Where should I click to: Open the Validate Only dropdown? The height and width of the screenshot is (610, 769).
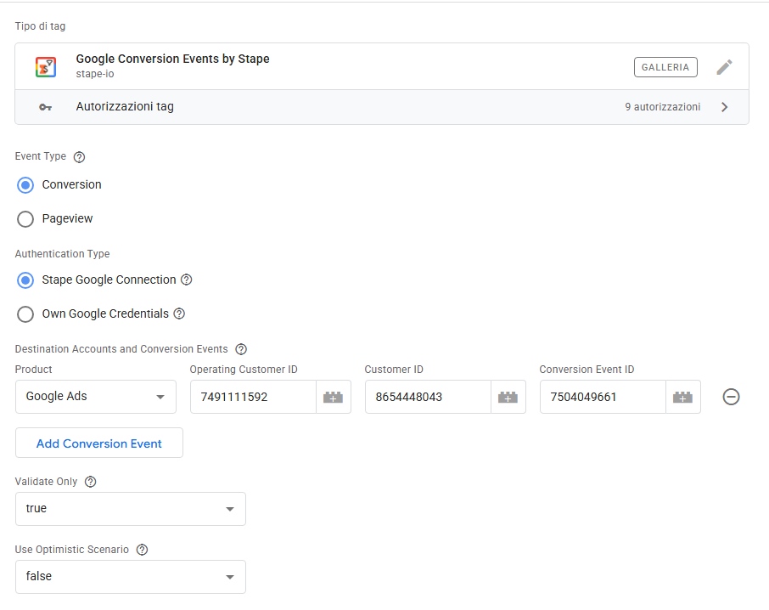point(131,509)
